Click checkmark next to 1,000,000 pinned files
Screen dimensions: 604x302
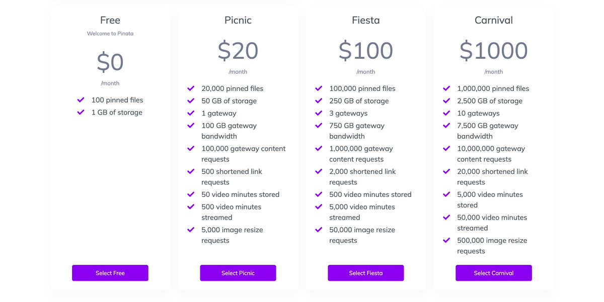point(446,88)
